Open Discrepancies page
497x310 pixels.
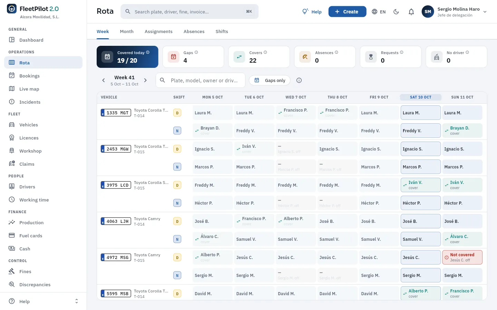[x=43, y=285]
